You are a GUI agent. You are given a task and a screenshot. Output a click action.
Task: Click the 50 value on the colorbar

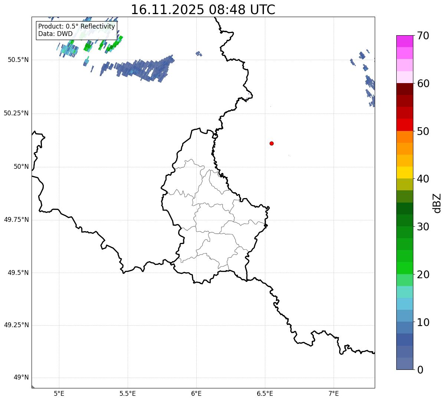(423, 131)
